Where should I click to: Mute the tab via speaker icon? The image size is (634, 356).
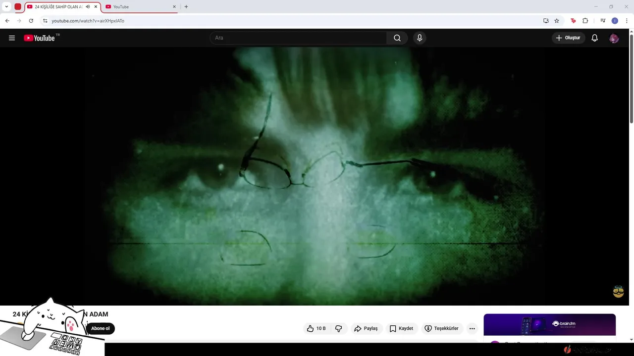(88, 7)
